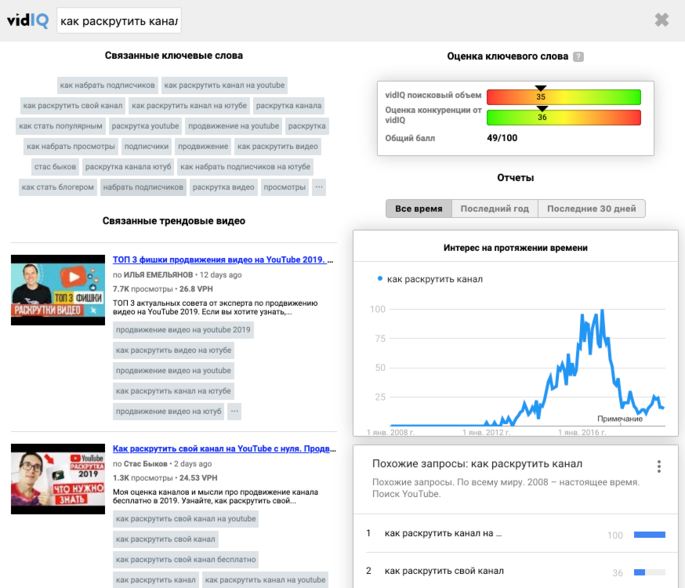Screen dimensions: 685x588
Task: Pick the как стать блогером tag
Action: coord(58,187)
